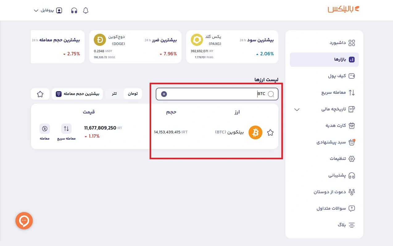Click the لیست ارزها heading
This screenshot has height=246, width=393.
point(267,80)
